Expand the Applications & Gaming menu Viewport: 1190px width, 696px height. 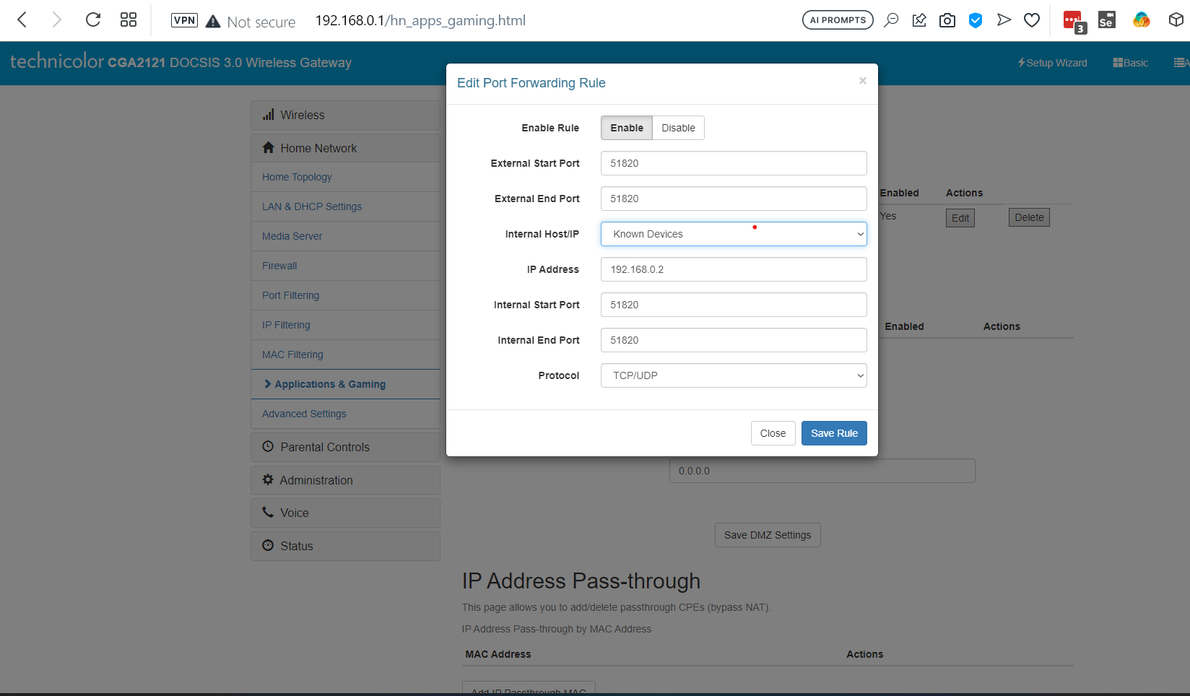330,384
